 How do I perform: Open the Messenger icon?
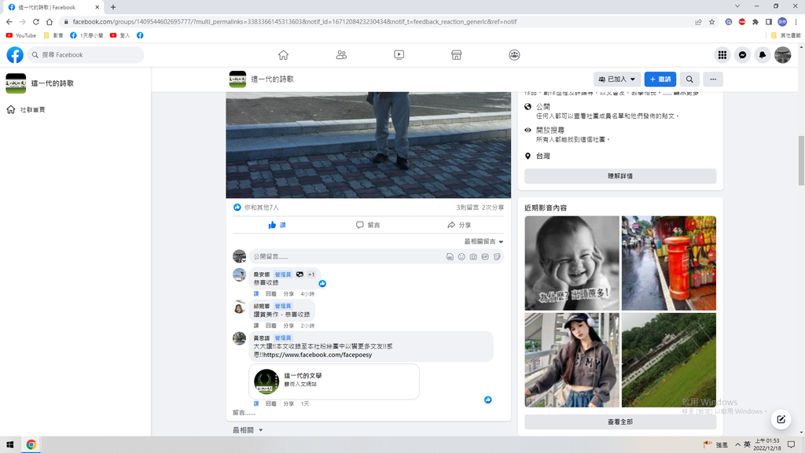(x=742, y=55)
